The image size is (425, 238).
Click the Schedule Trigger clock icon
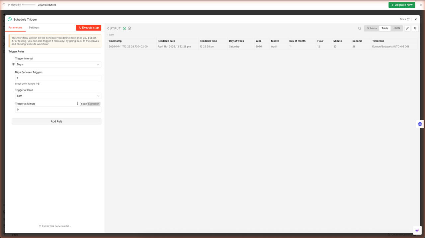(10, 19)
